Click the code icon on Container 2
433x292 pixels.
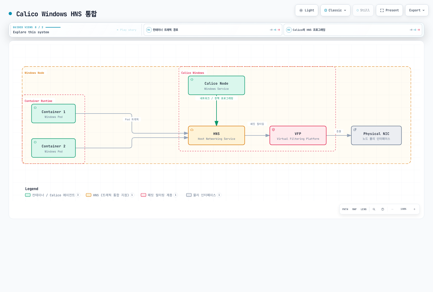point(35,142)
